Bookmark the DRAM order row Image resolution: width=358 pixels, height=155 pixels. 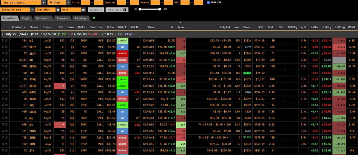click(x=3, y=67)
